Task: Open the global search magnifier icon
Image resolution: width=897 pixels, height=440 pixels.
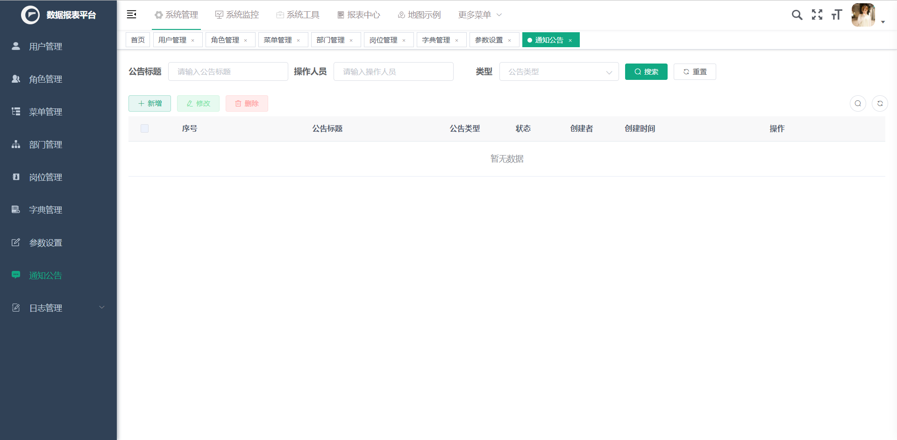Action: pos(797,14)
